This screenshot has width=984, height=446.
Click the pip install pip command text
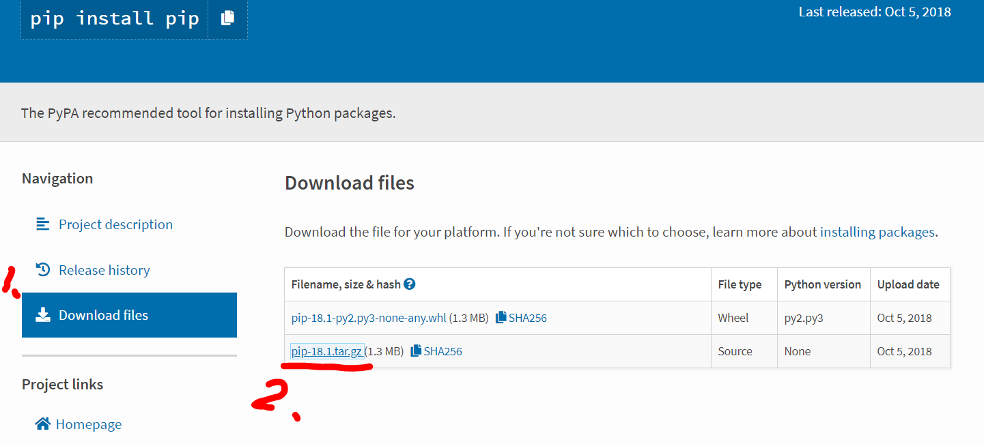(x=115, y=18)
